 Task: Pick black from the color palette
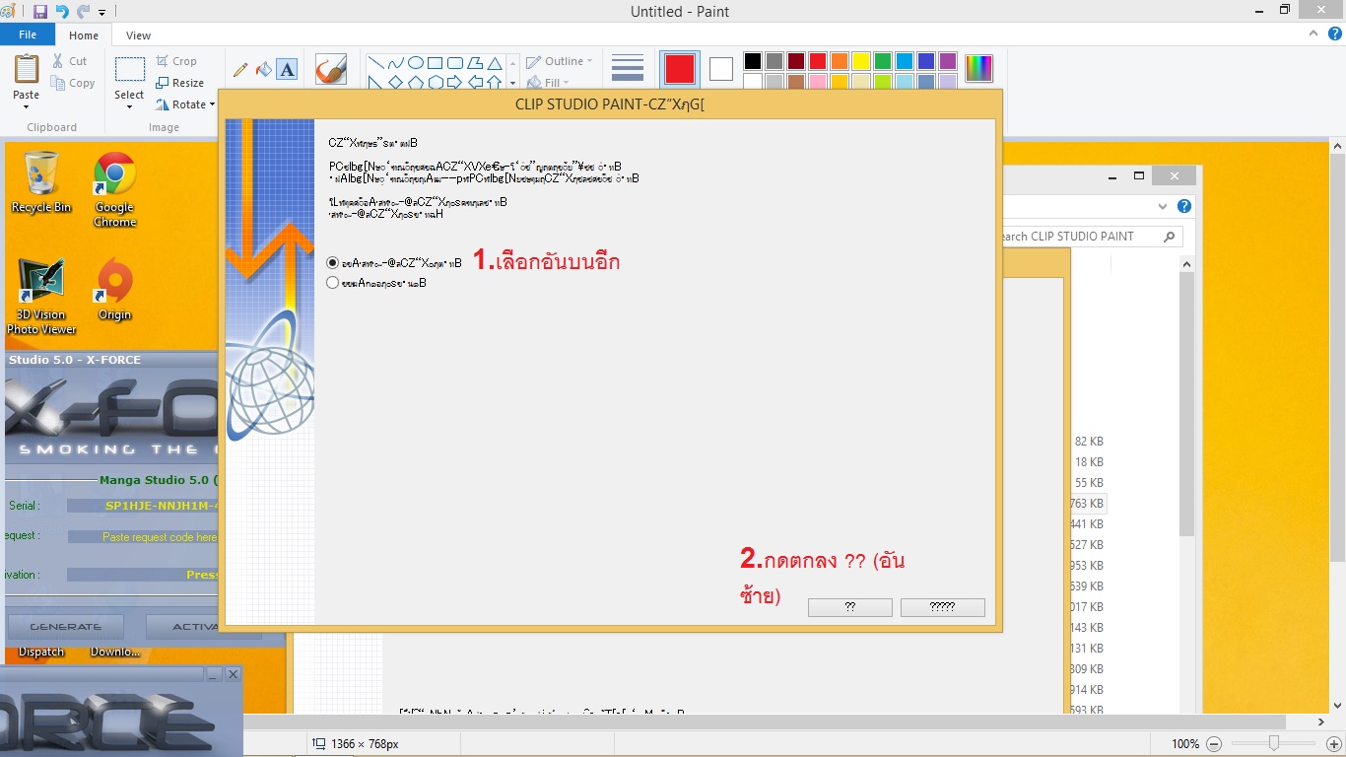[x=753, y=61]
